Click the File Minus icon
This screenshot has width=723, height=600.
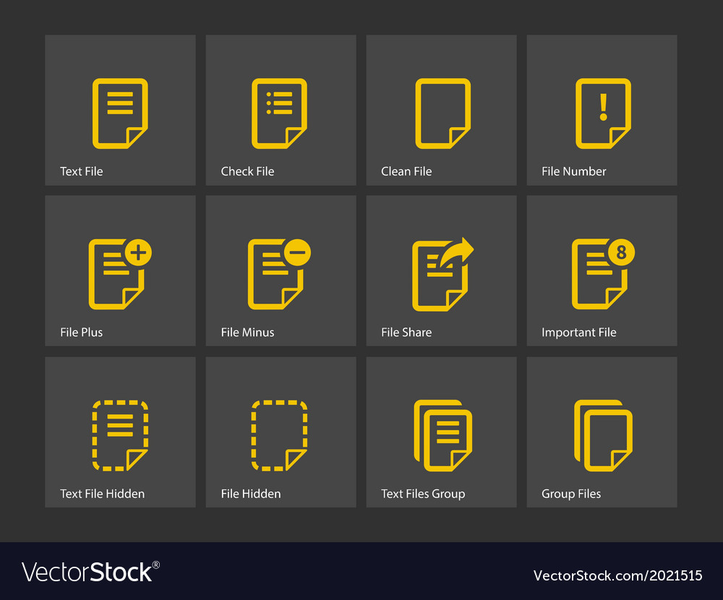coord(281,273)
